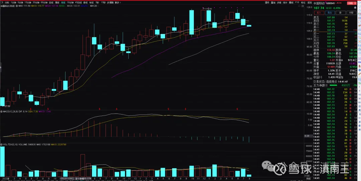The width and height of the screenshot is (361, 181).
Task: Select the 60分钟 period tab
Action: 44,3
